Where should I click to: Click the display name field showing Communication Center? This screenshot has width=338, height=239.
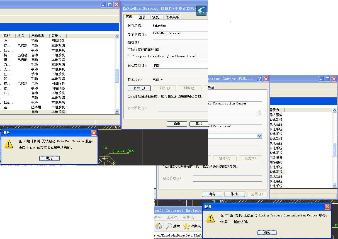pos(235,105)
